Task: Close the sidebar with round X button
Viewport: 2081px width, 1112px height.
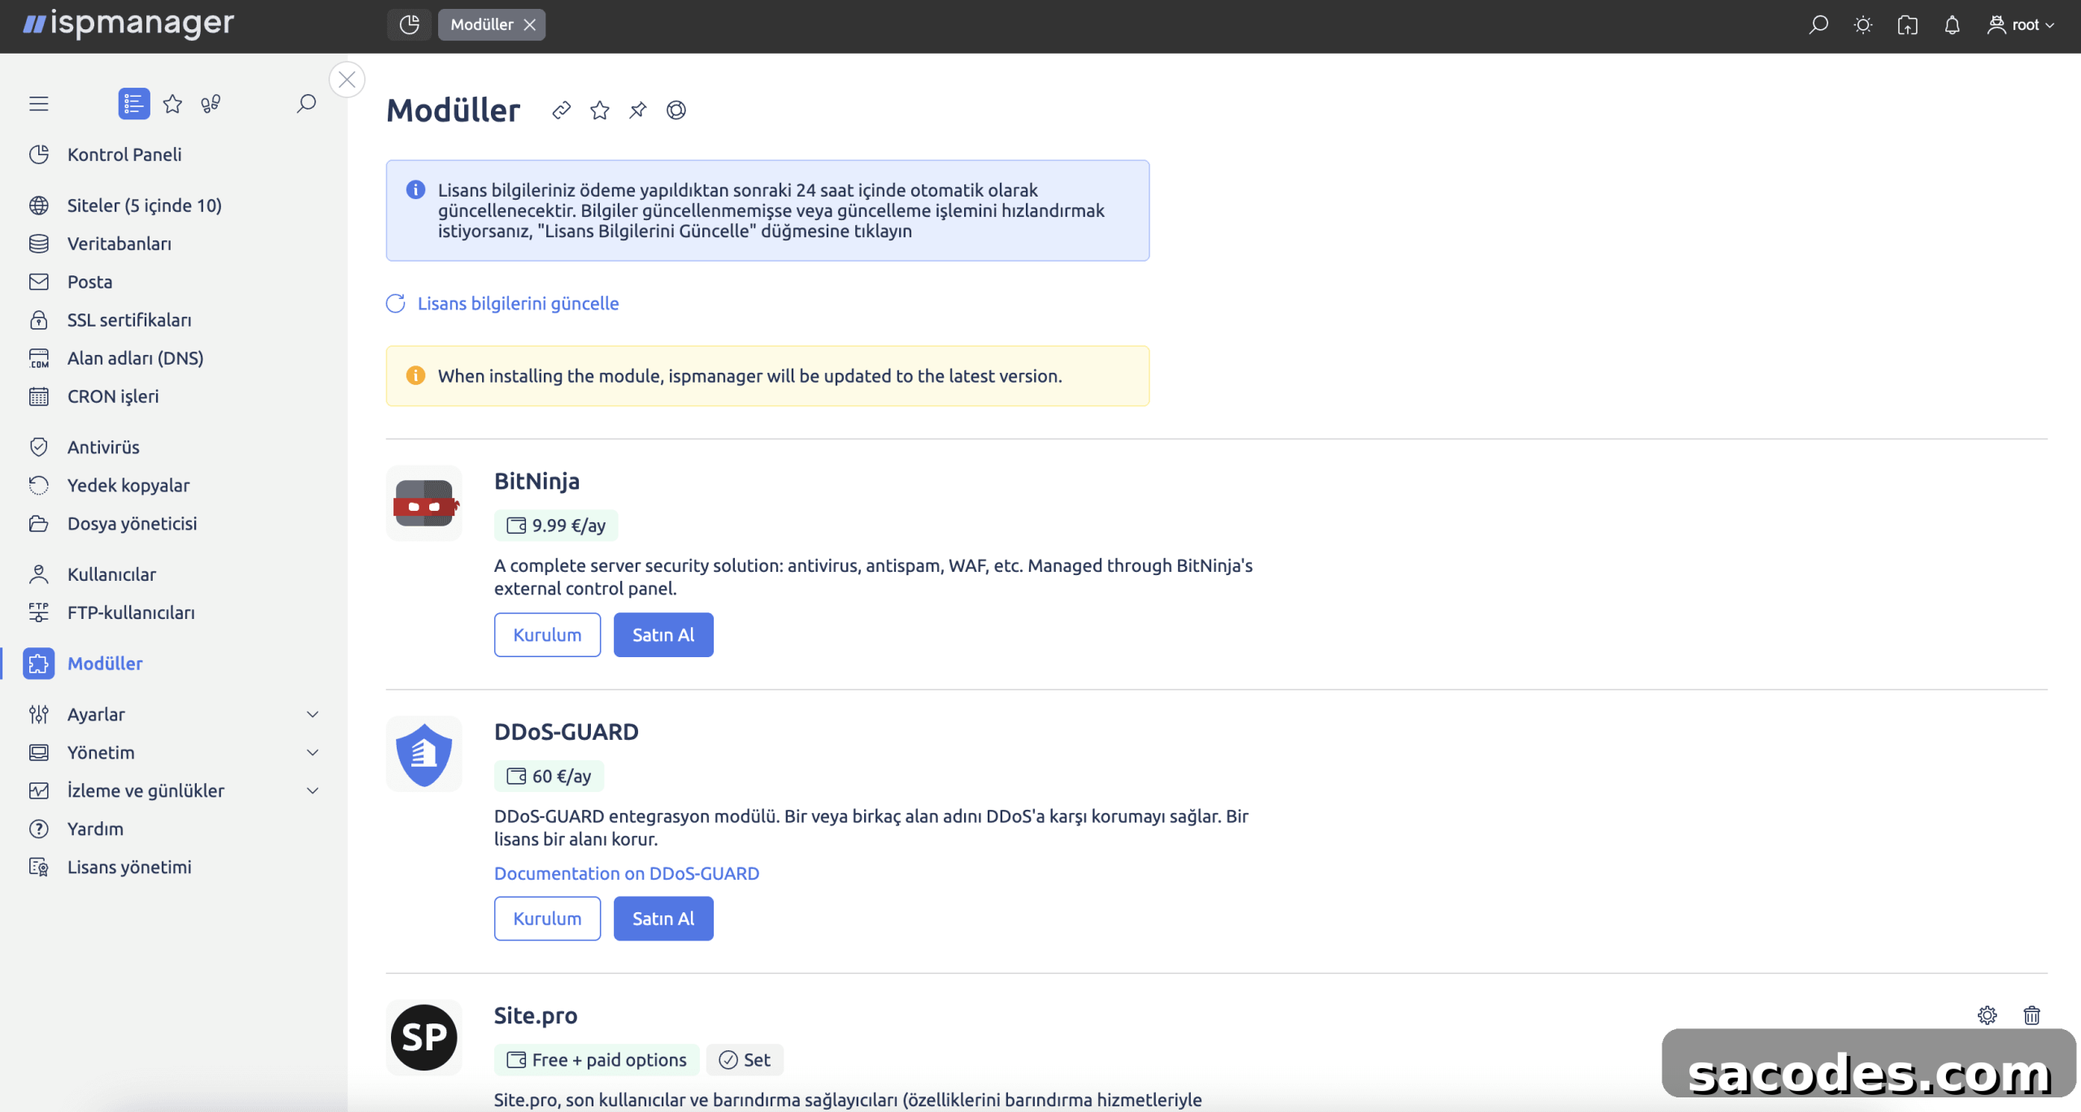Action: (347, 80)
